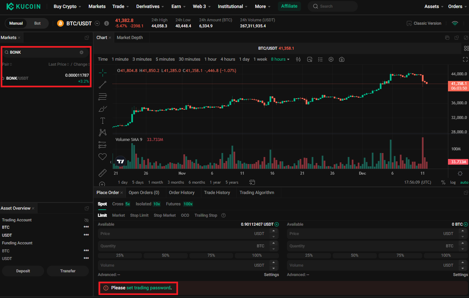Set 100% in the USDT-available order form
Image resolution: width=469 pixels, height=298 pixels.
pyautogui.click(x=257, y=256)
